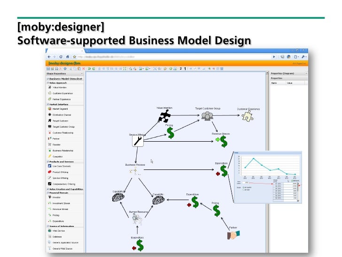
Task: Select the Business Process node on canvas
Action: point(135,171)
